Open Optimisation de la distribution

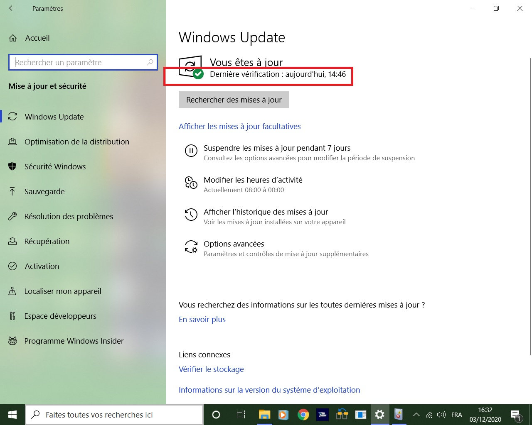[x=77, y=142]
